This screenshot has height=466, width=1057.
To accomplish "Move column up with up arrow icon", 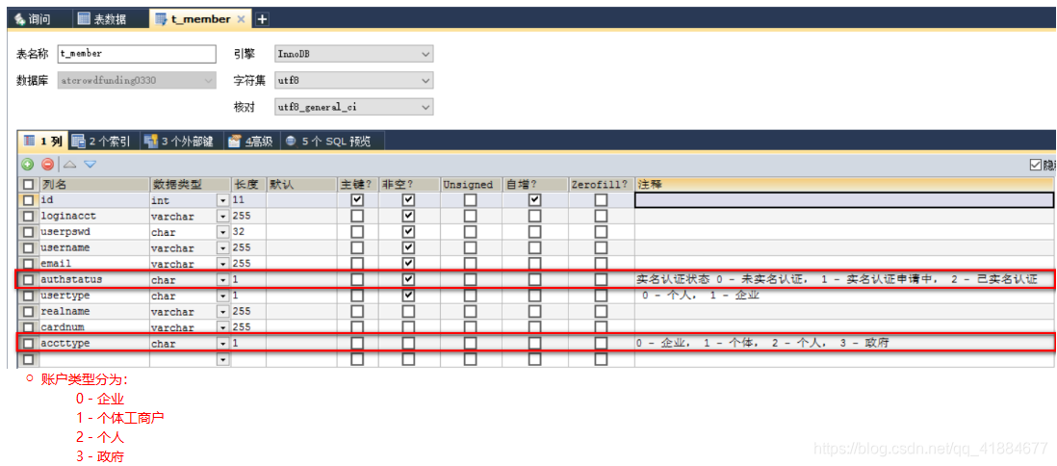I will click(70, 164).
